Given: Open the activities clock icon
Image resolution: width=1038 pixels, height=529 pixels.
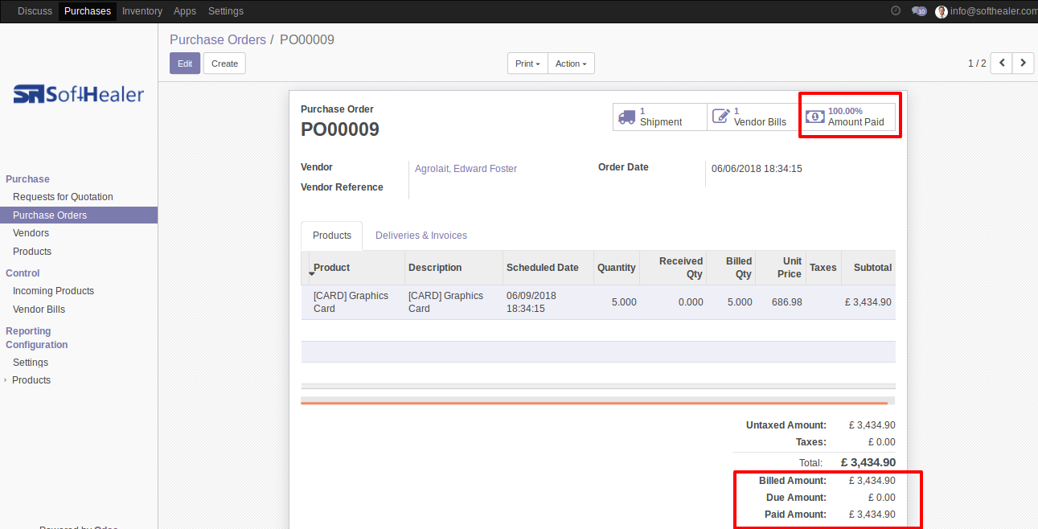Looking at the screenshot, I should coord(896,10).
